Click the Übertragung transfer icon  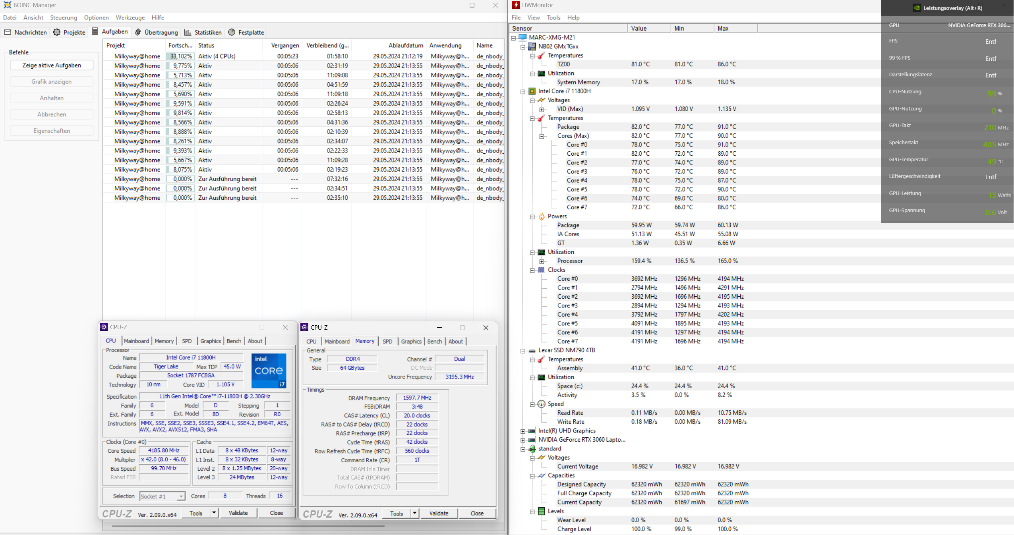tap(138, 32)
